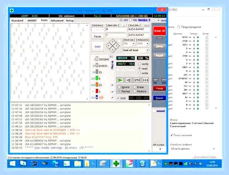Click the block map scroll up arrow
Viewport: 229px width, 175px height.
pos(87,25)
